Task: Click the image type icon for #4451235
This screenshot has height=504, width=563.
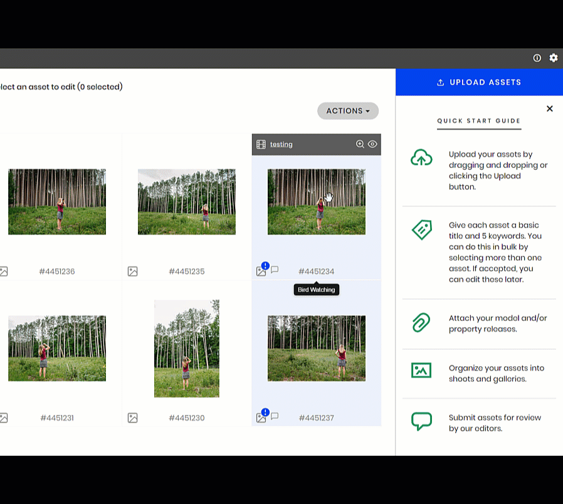Action: (132, 271)
